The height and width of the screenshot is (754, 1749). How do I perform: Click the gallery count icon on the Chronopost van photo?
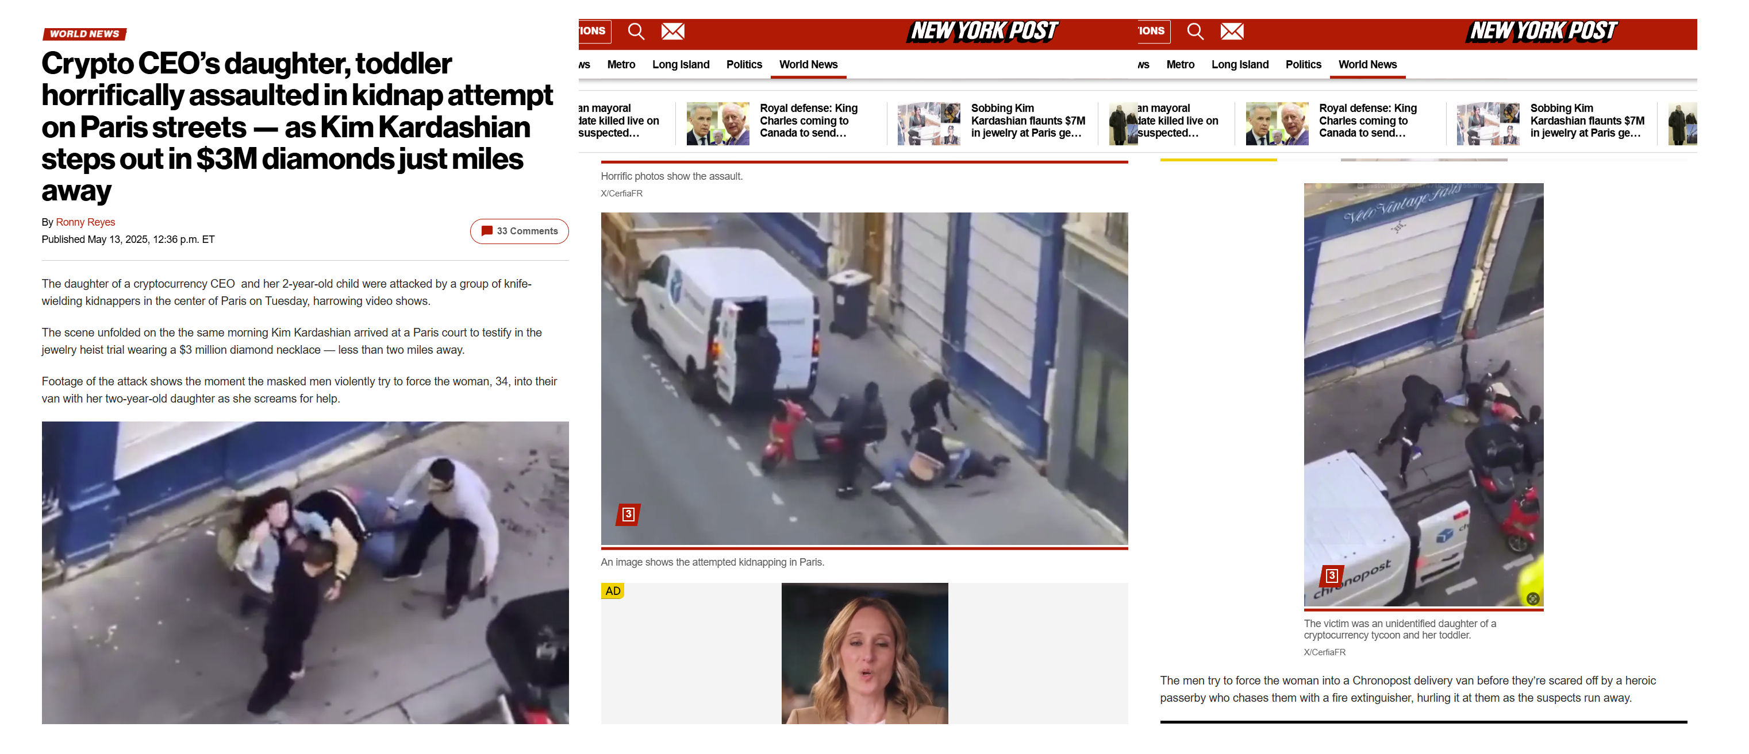point(1332,575)
